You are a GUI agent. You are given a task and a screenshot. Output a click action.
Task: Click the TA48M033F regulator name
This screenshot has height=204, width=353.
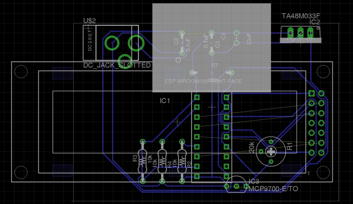(x=301, y=16)
